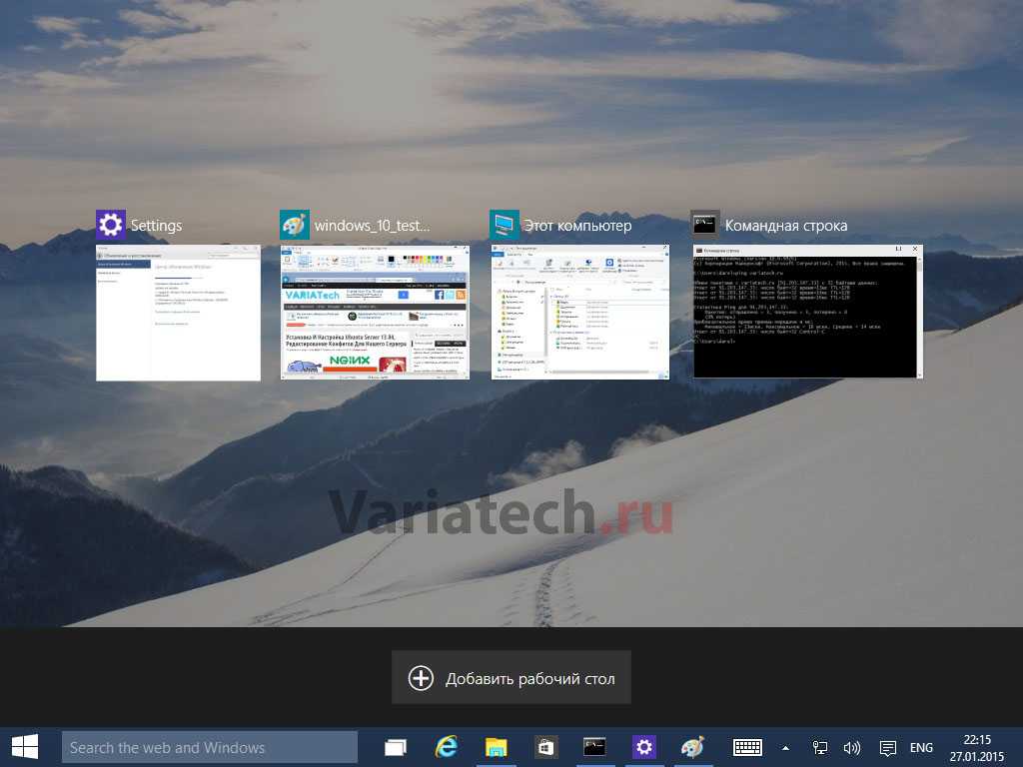Open Internet Explorer from the taskbar
The height and width of the screenshot is (767, 1023).
[446, 747]
